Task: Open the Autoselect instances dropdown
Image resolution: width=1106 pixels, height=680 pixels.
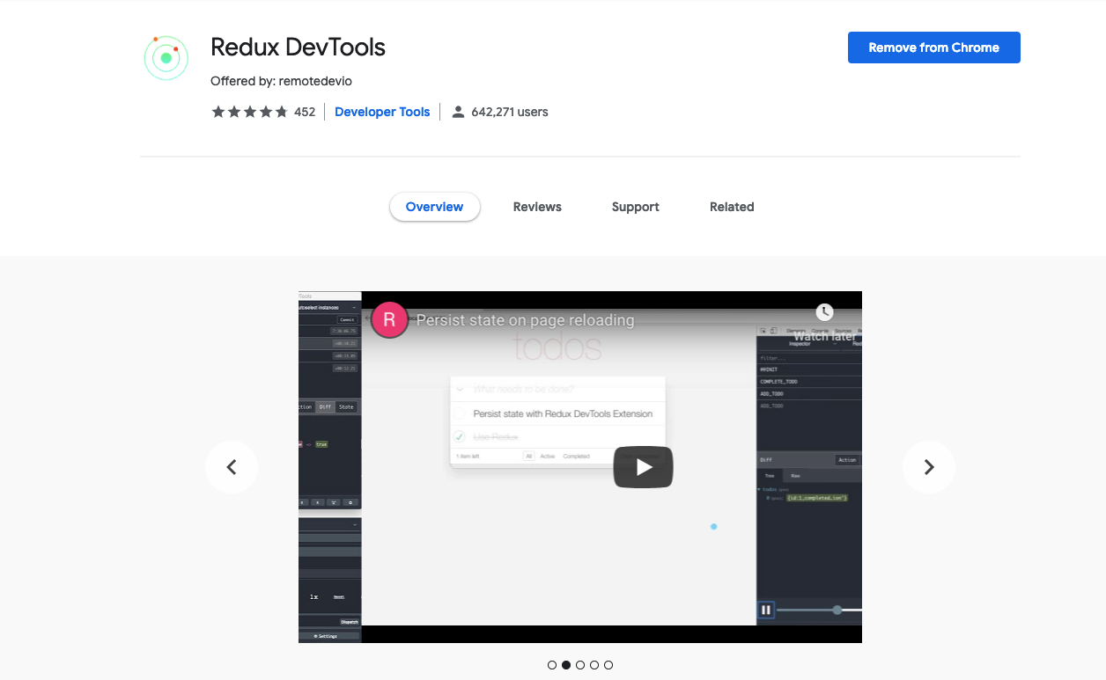Action: point(328,307)
